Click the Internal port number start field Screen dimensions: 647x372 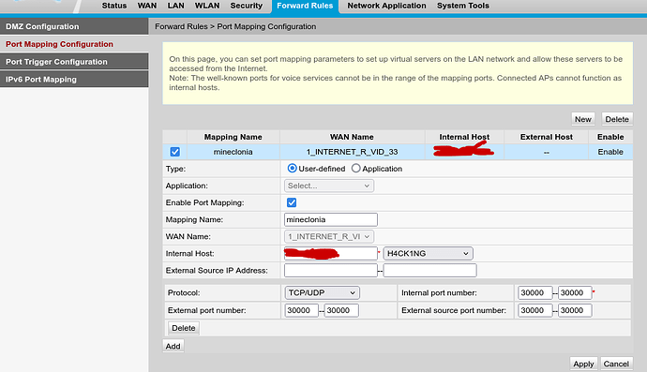click(534, 292)
